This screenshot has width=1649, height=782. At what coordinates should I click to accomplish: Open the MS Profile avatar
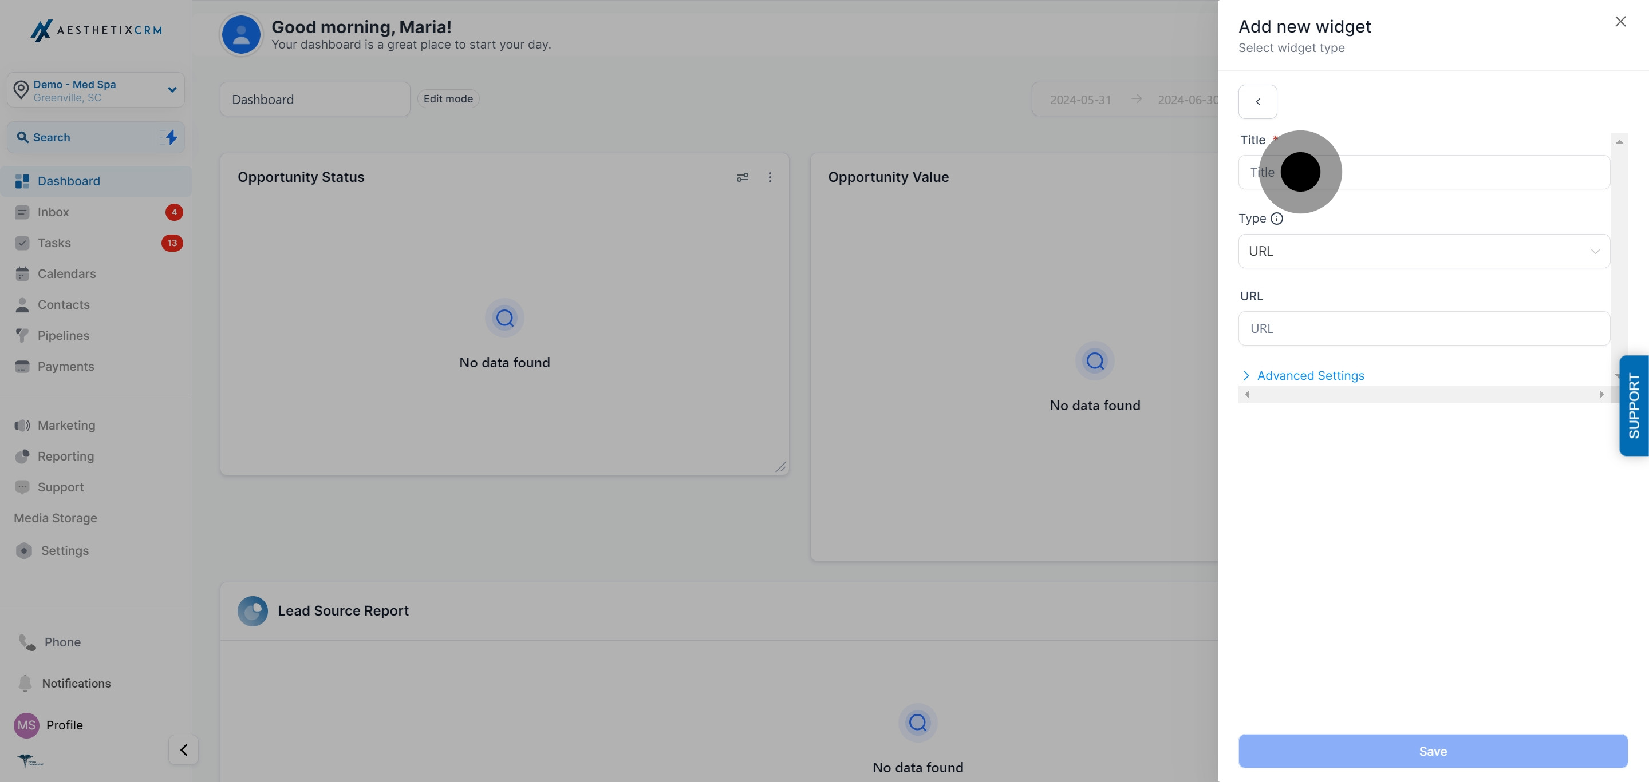(26, 725)
